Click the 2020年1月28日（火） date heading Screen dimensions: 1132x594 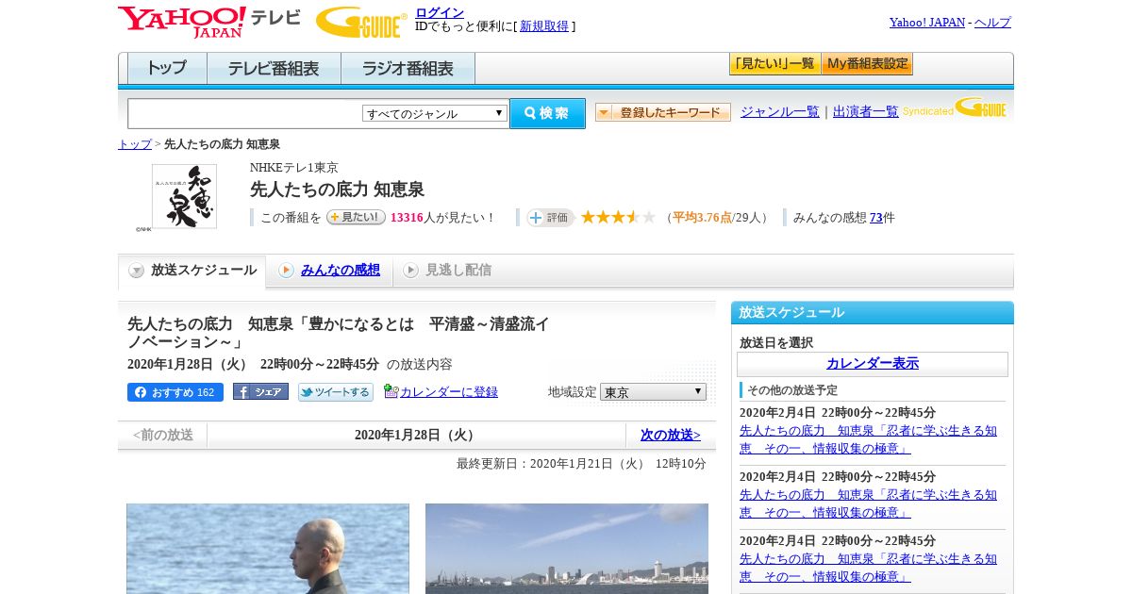(416, 436)
